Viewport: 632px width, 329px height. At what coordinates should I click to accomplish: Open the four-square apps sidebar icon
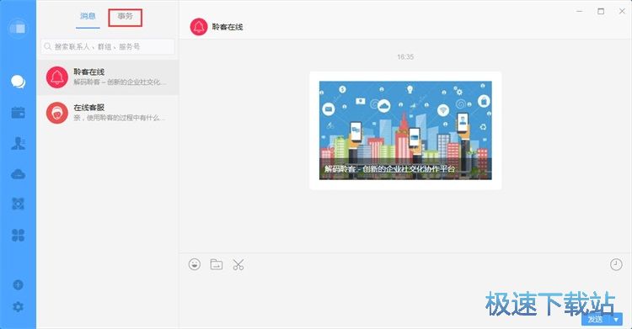click(19, 235)
